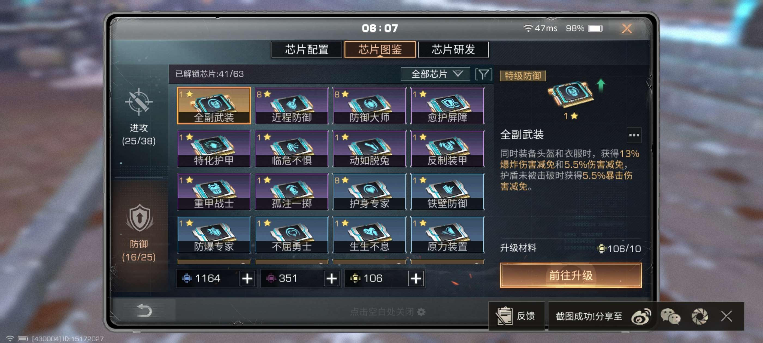Select the 护身专家 chip card
This screenshot has width=763, height=343.
tap(369, 191)
